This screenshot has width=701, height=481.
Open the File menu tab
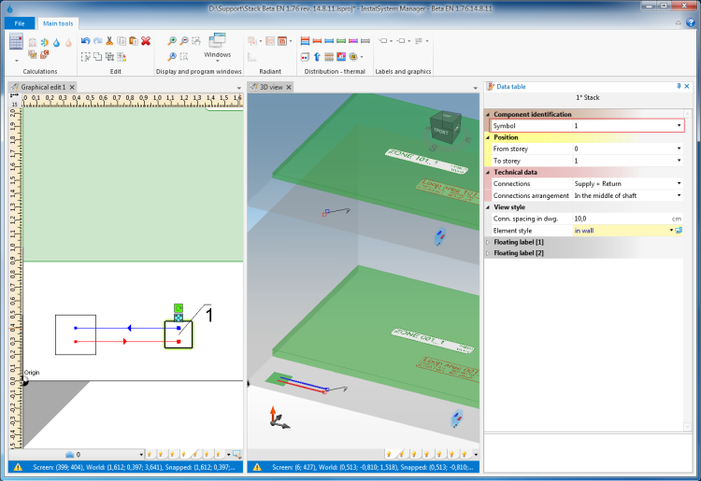20,23
